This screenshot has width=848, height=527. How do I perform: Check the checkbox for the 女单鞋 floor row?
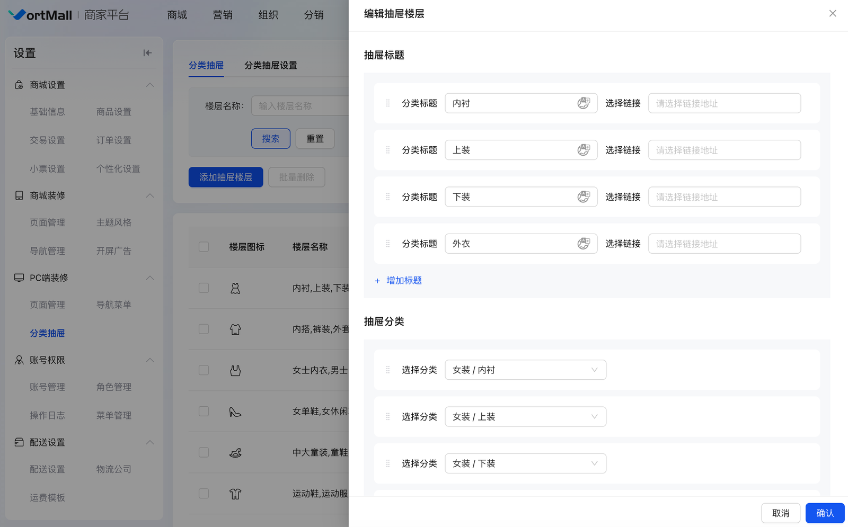click(x=204, y=412)
